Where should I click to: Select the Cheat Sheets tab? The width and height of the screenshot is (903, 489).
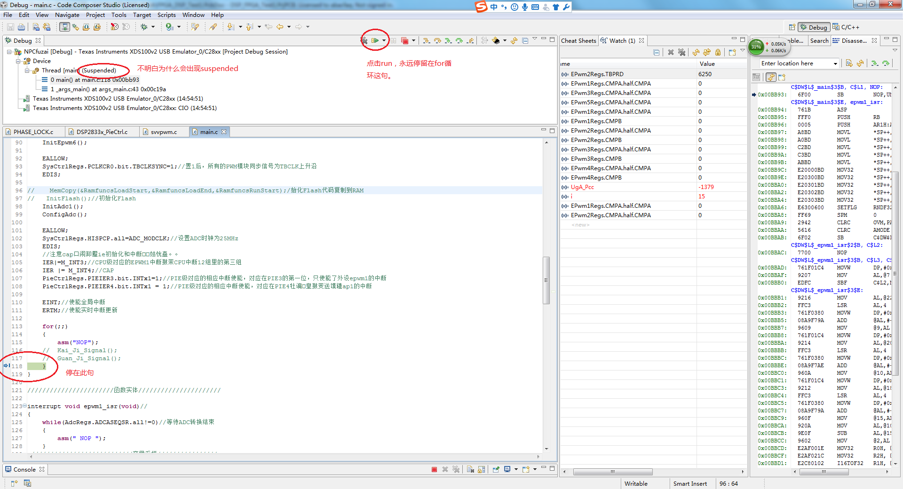point(578,41)
